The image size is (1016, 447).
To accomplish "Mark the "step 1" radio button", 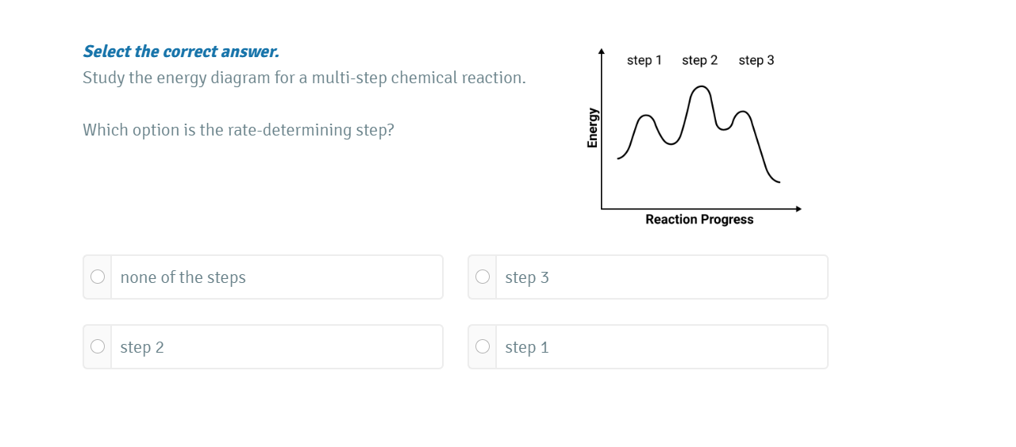I will click(x=483, y=346).
